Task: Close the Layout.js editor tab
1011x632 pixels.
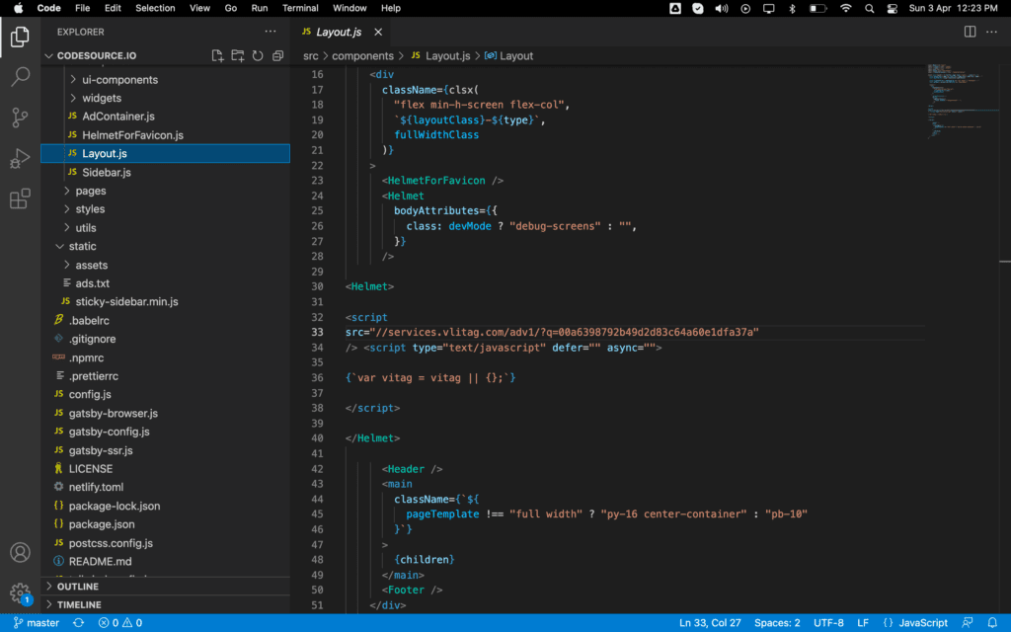Action: tap(378, 32)
